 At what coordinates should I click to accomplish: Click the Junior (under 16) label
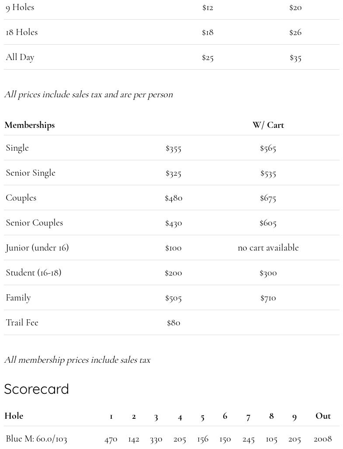pyautogui.click(x=37, y=248)
